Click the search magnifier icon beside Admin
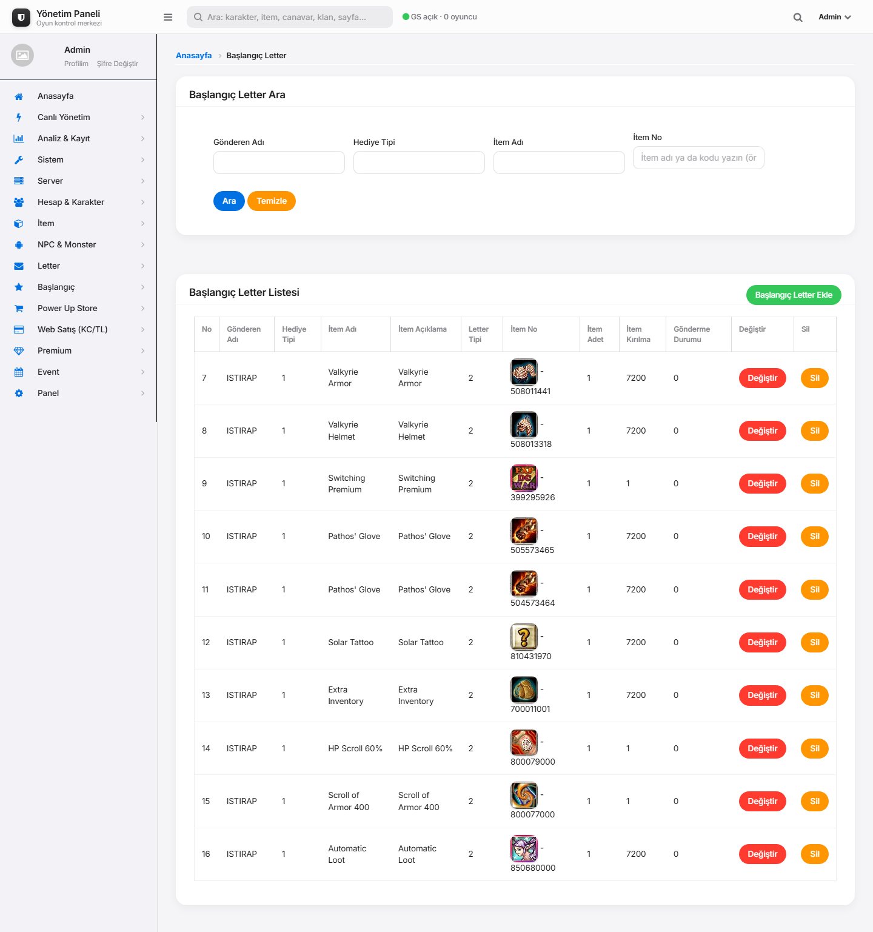The width and height of the screenshot is (873, 932). pos(798,18)
